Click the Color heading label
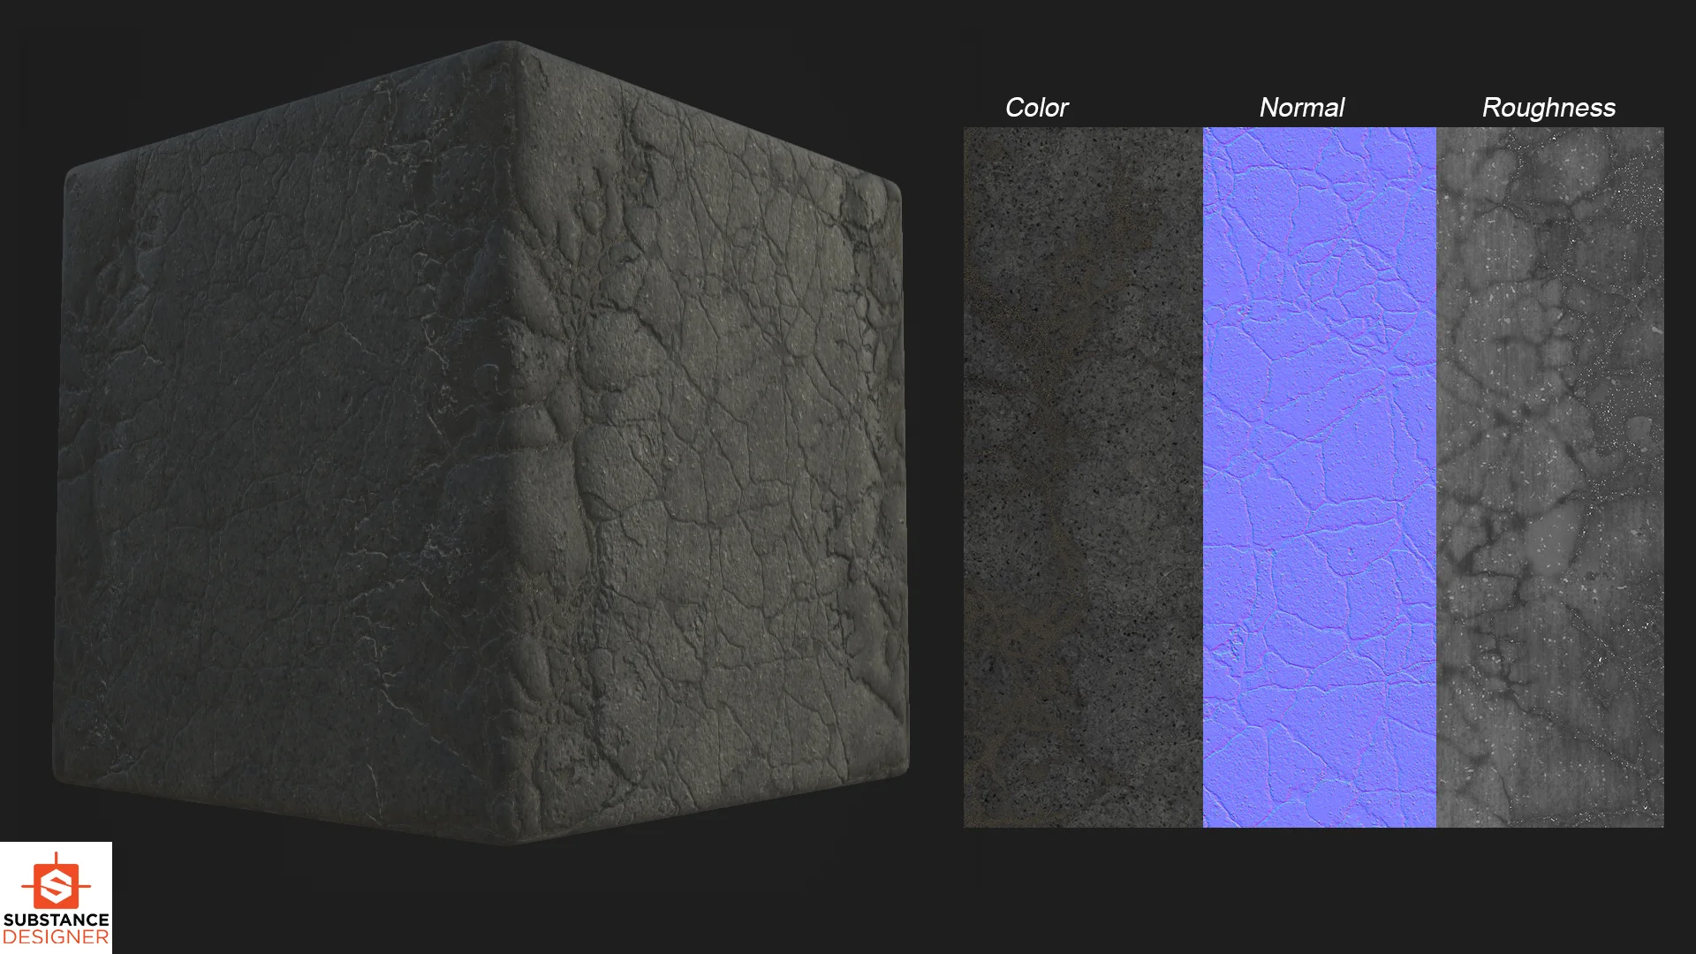 pos(1036,108)
